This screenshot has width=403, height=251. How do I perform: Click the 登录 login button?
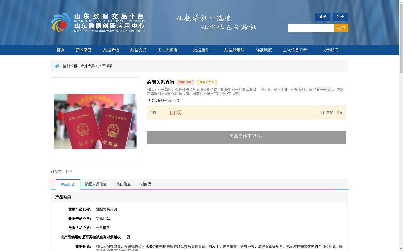click(323, 17)
